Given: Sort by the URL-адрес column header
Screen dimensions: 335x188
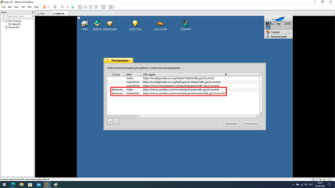Looking at the screenshot, I should click(184, 75).
